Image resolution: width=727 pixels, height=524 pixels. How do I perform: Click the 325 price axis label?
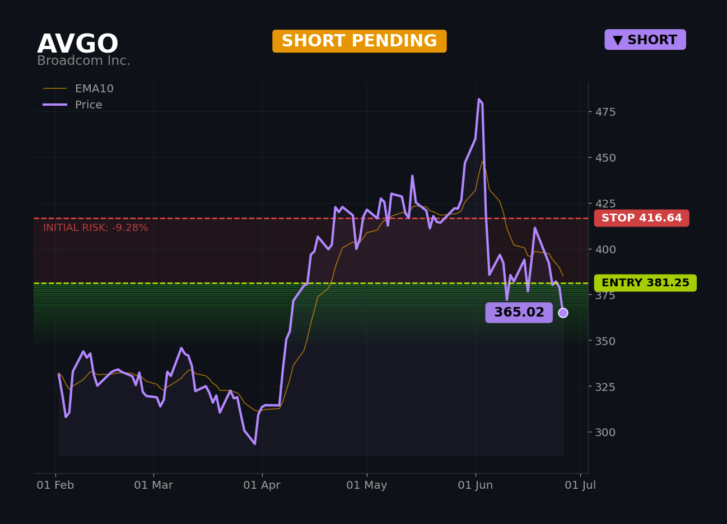pos(605,387)
